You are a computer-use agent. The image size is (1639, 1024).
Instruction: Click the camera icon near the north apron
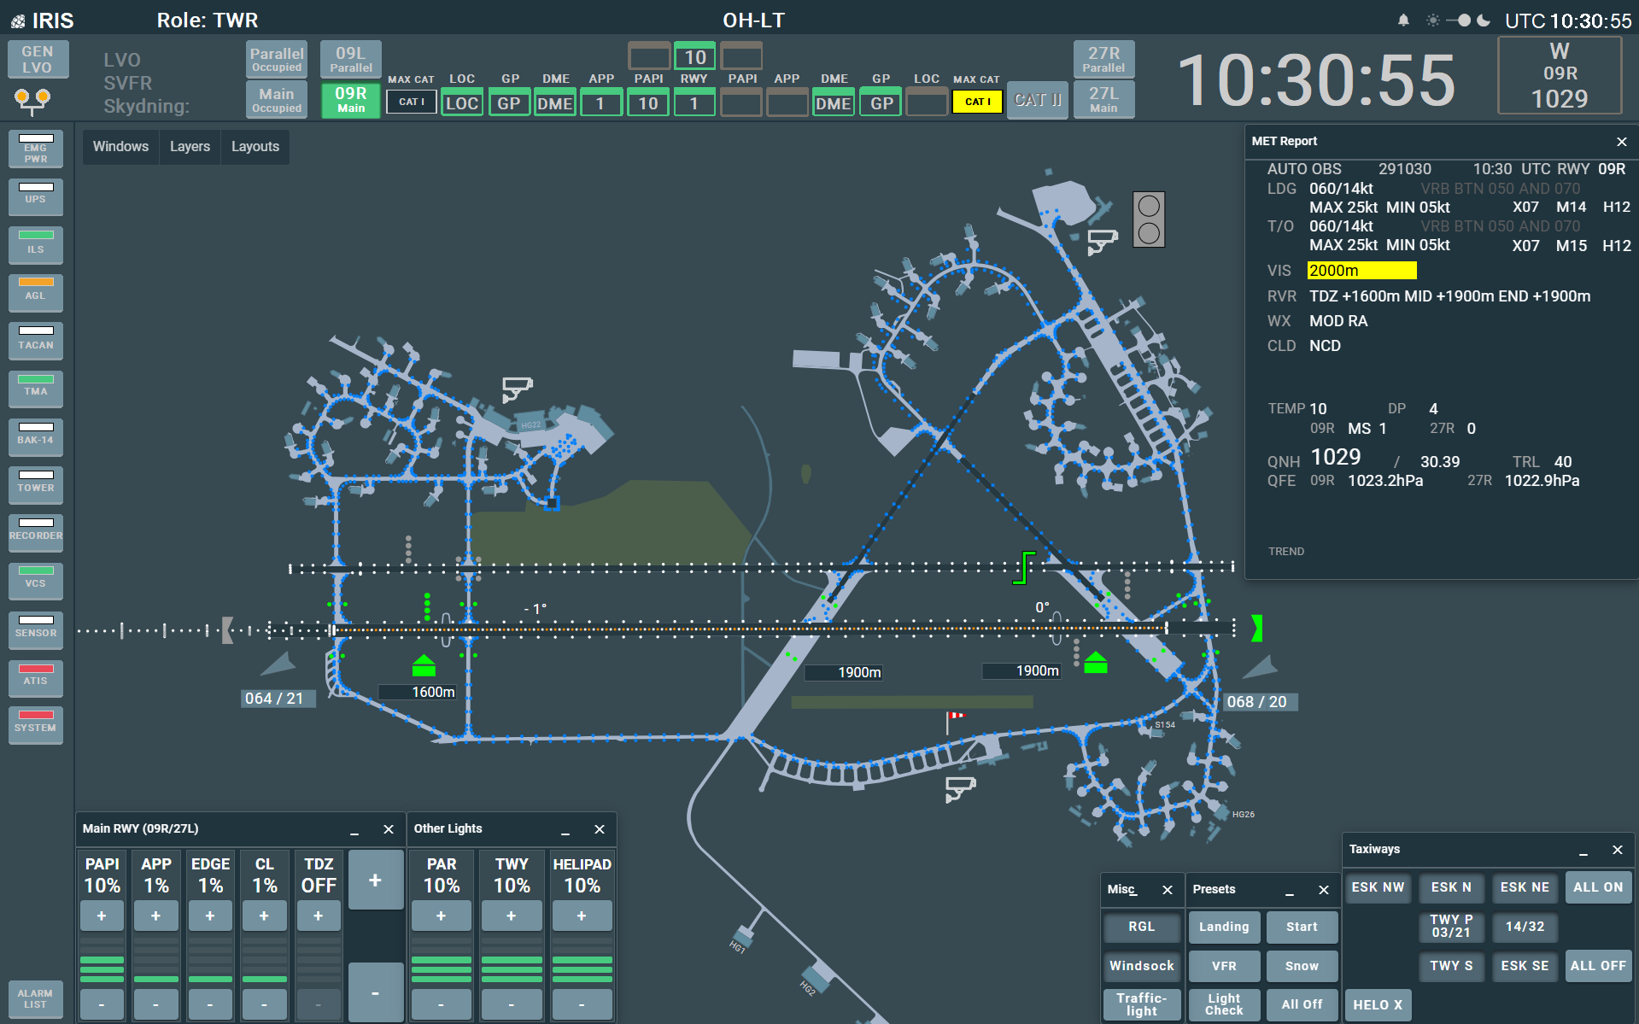1102,241
